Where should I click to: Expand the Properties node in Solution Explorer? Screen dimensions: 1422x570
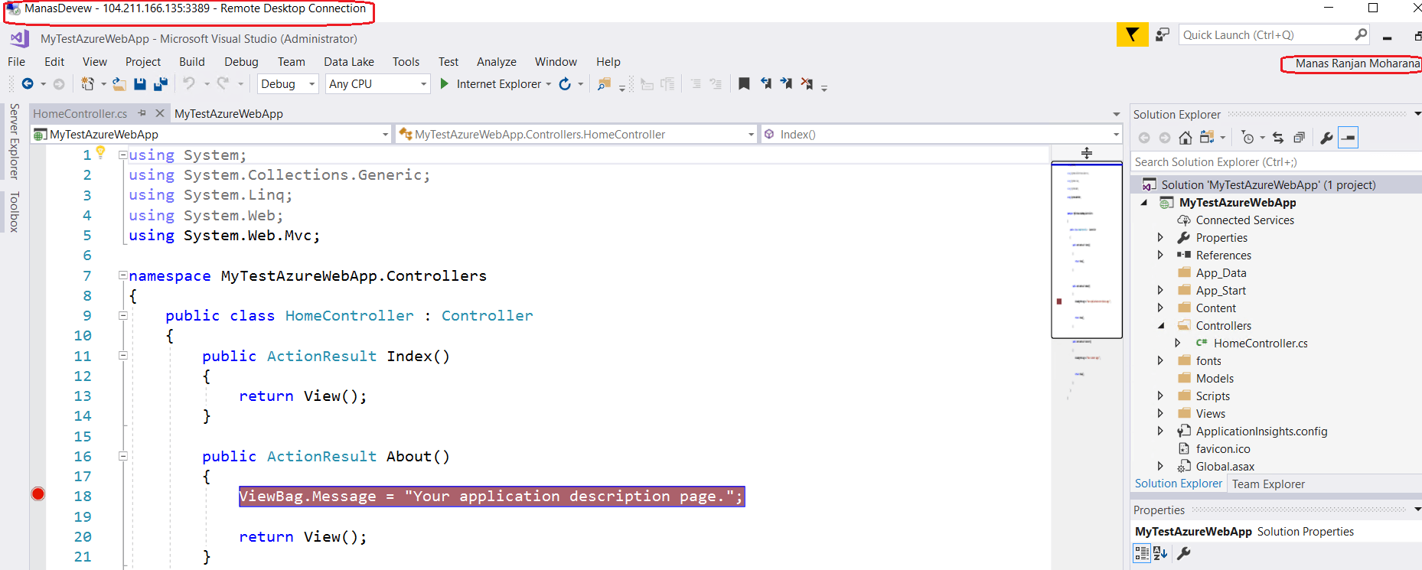1160,238
